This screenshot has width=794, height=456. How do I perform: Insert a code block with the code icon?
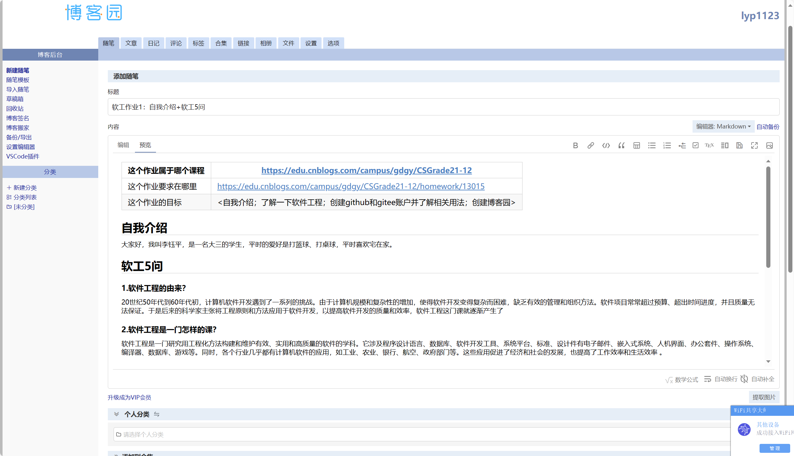click(x=606, y=145)
